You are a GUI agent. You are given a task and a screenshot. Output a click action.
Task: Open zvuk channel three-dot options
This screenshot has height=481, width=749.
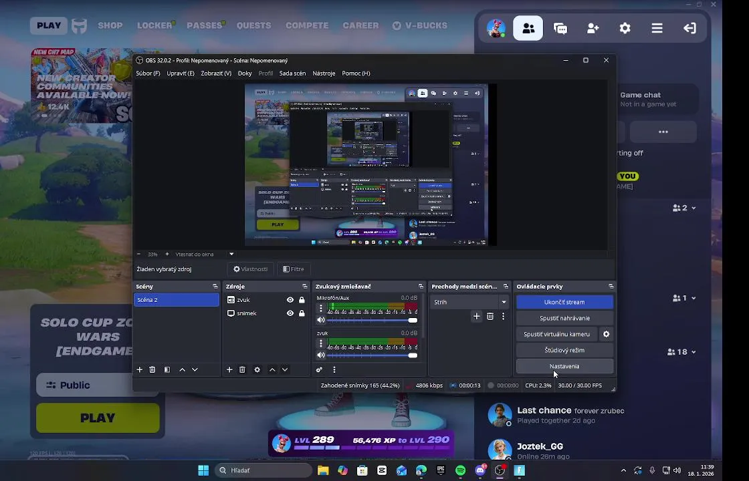coord(321,343)
